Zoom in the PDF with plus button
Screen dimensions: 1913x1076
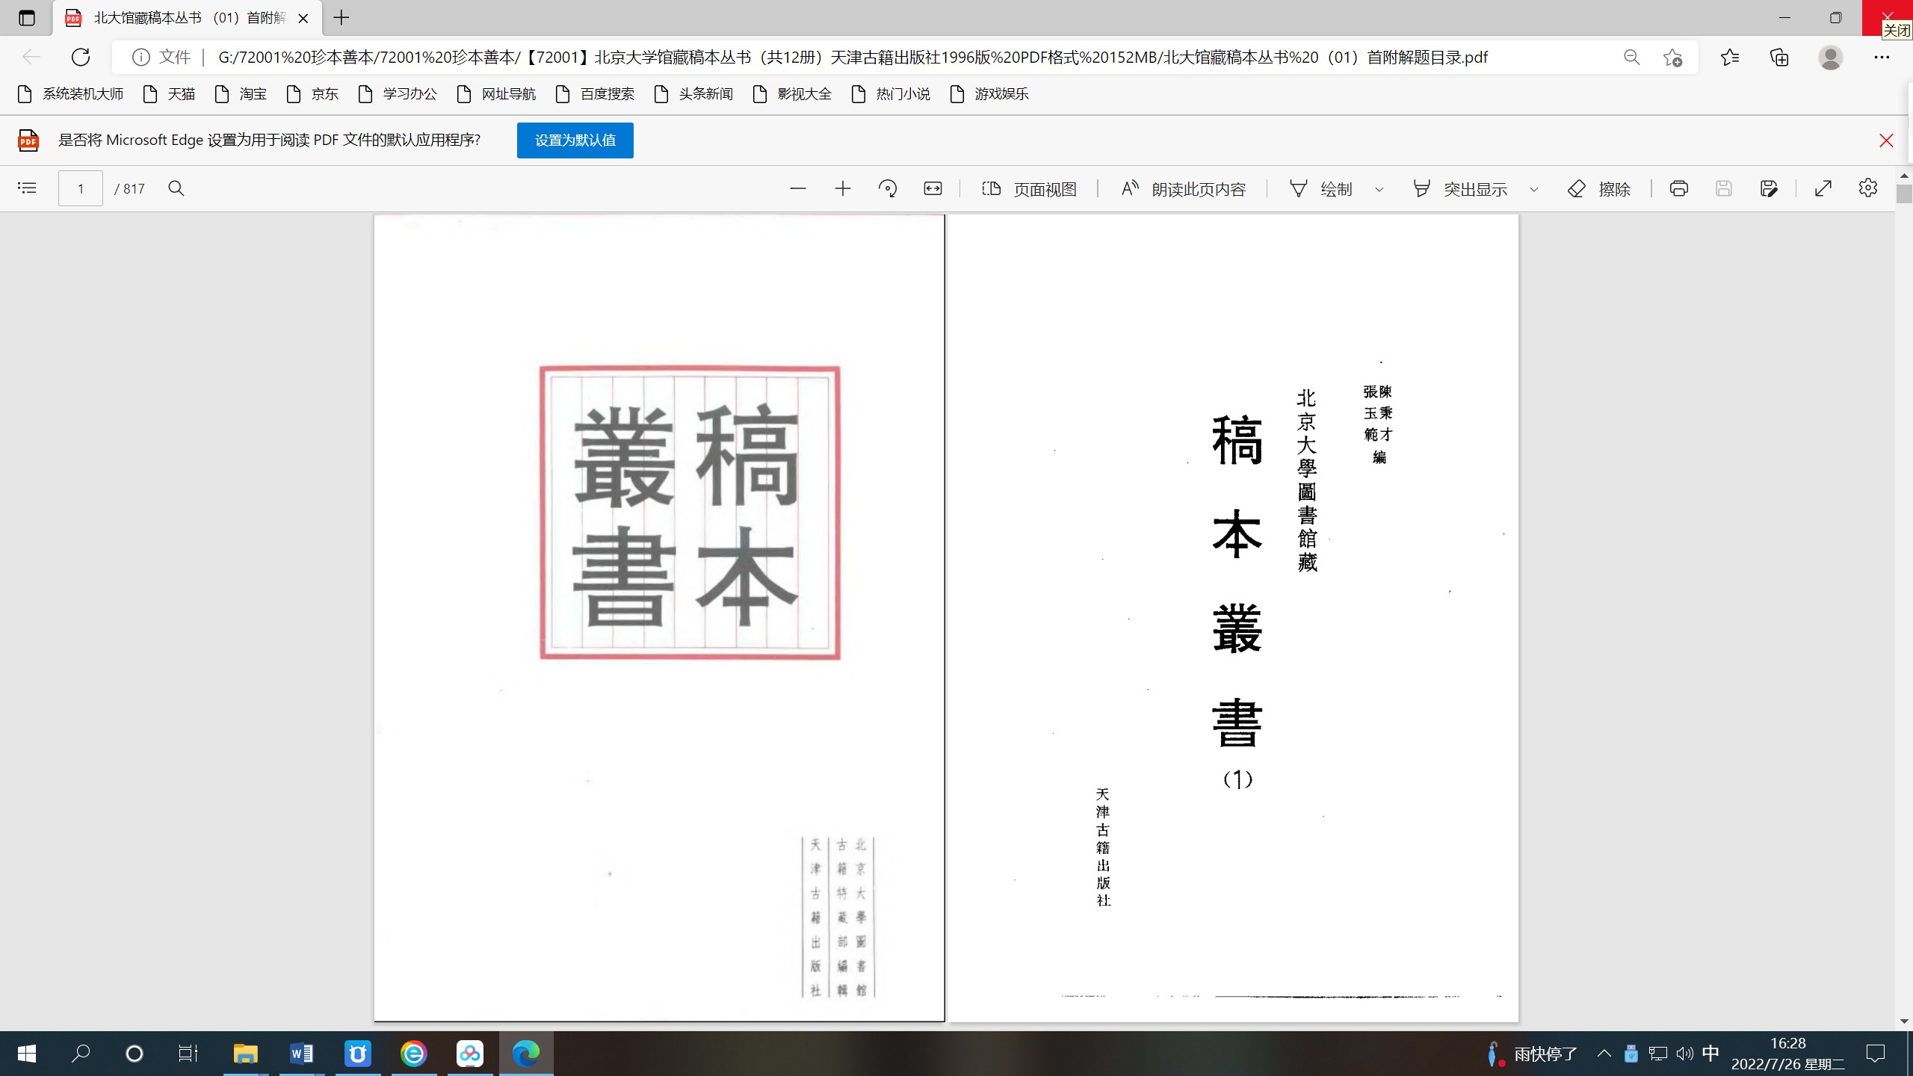[843, 188]
